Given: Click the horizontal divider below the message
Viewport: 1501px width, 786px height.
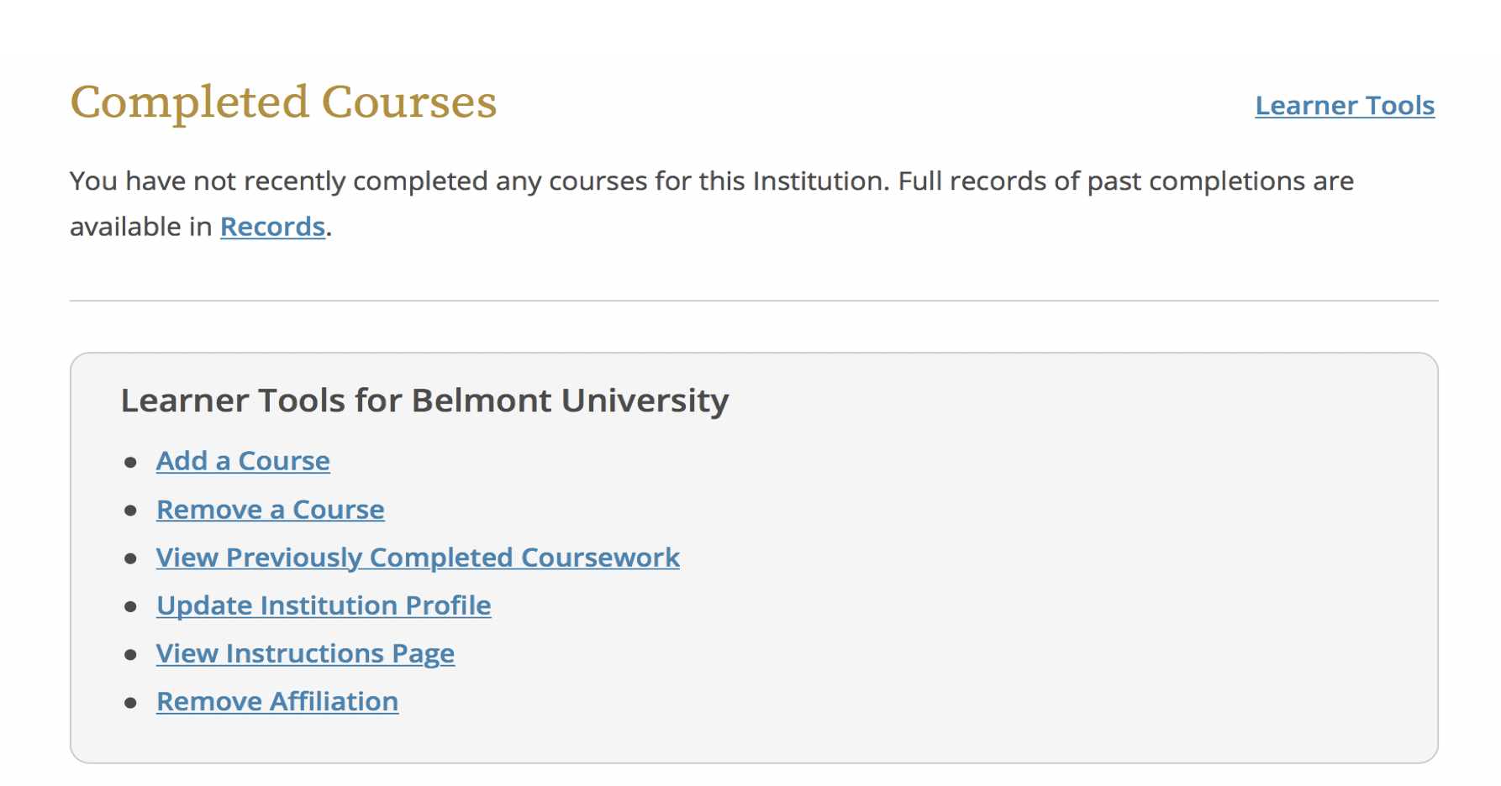Looking at the screenshot, I should click(x=754, y=301).
